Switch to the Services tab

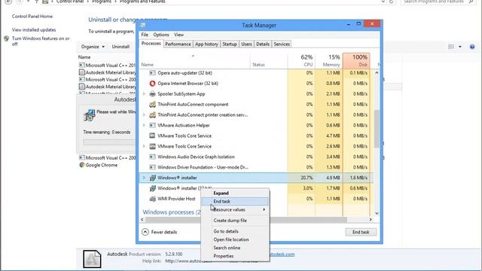pos(282,44)
